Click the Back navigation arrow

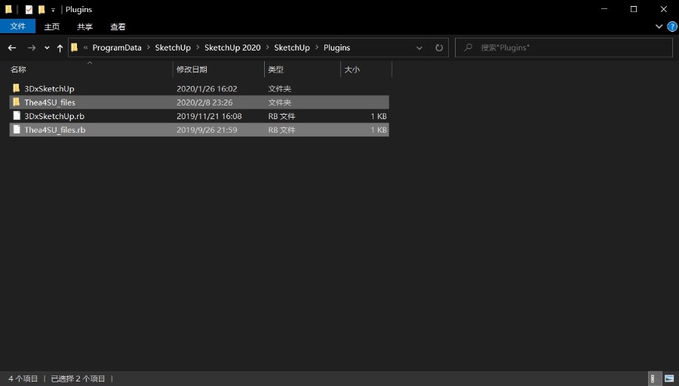(x=12, y=47)
